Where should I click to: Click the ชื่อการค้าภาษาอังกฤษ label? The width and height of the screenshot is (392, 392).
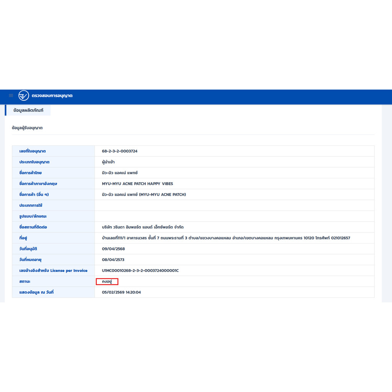click(38, 183)
